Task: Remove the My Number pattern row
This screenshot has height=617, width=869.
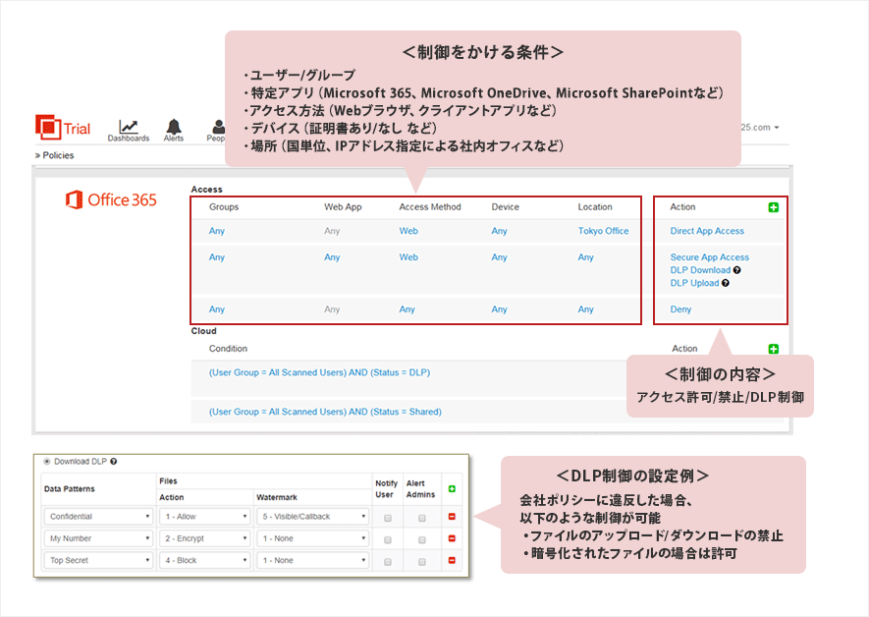Action: click(452, 538)
